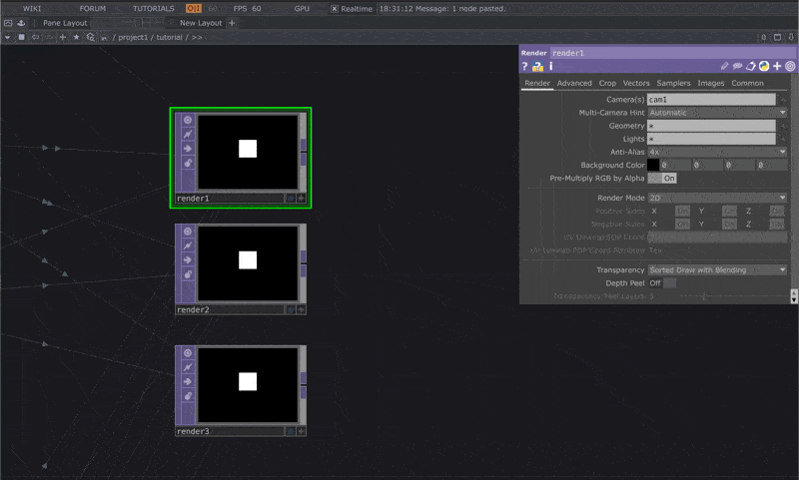Click project1 in the path breadcrumb
Viewport: 799px width, 480px height.
coord(133,37)
